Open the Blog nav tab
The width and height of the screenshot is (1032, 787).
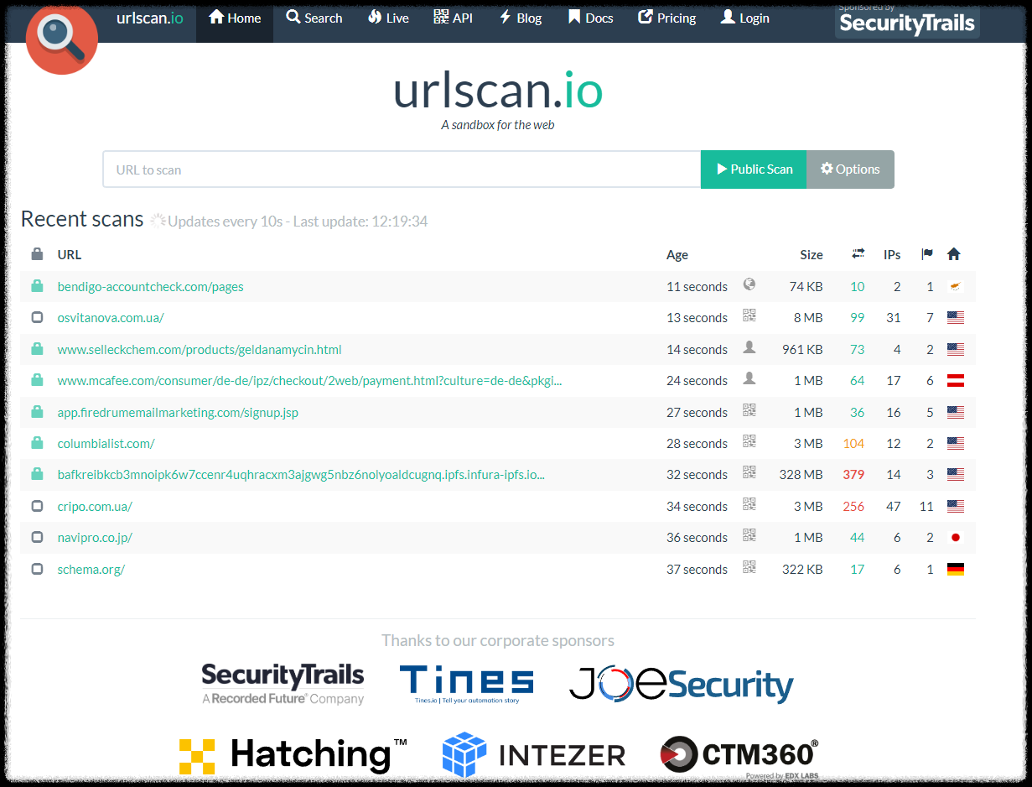[520, 18]
